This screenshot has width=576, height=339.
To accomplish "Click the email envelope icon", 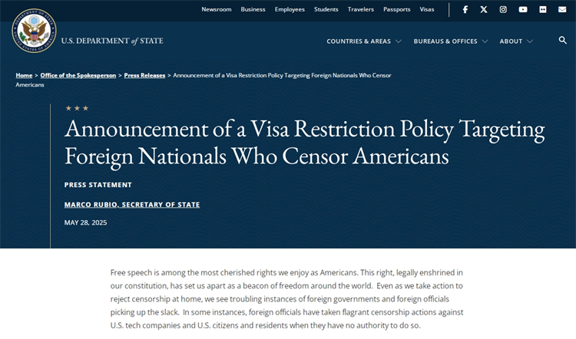I will (x=562, y=9).
